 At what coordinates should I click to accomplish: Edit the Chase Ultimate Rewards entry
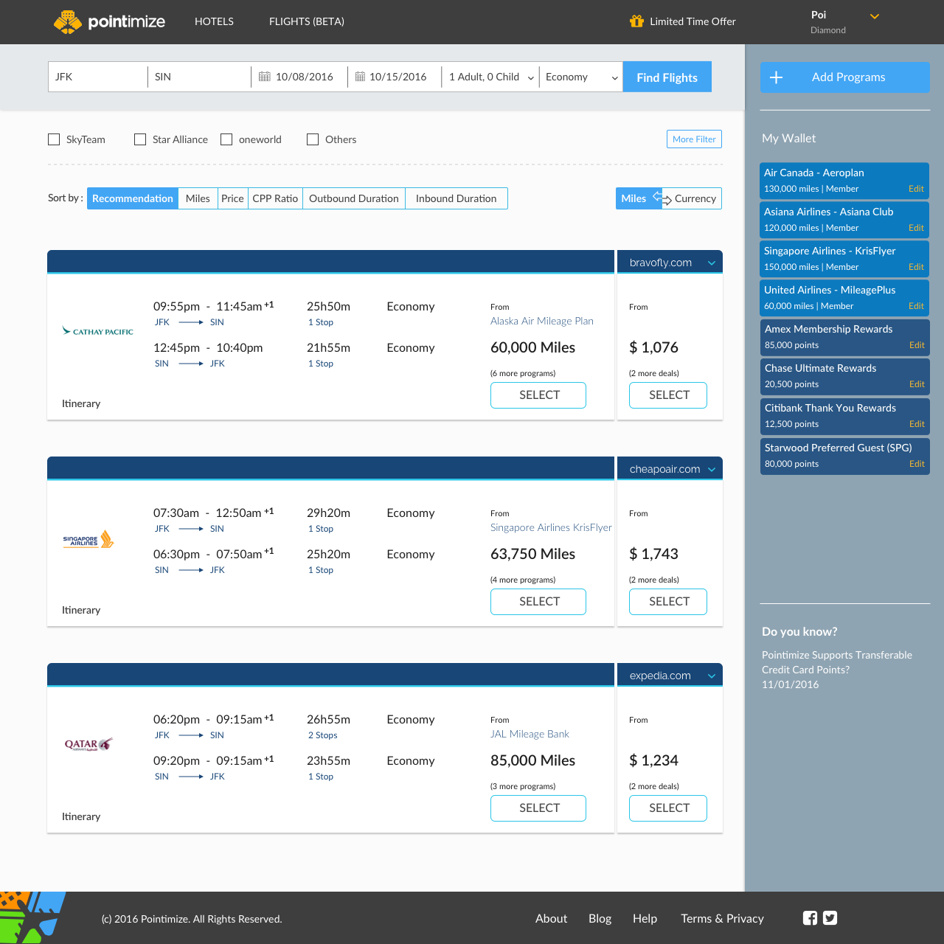[x=917, y=384]
